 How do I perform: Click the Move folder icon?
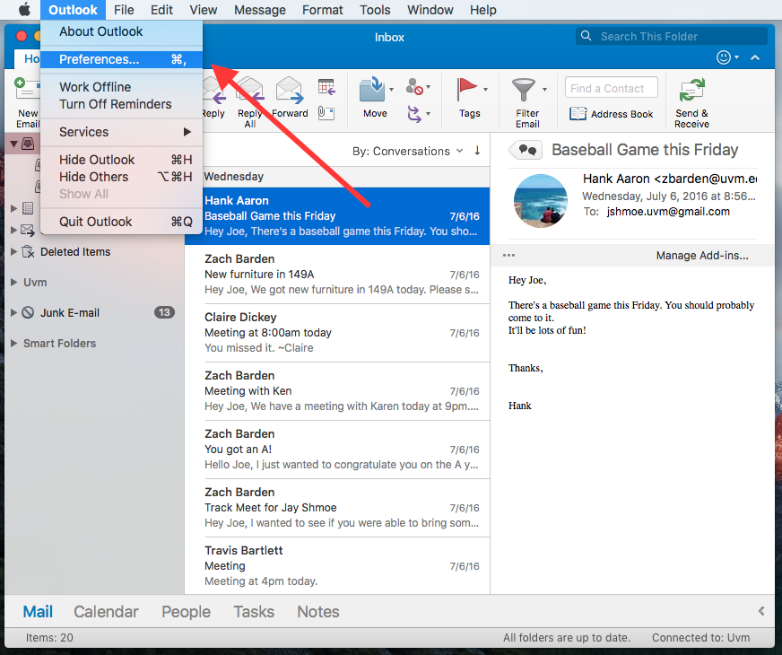point(372,90)
